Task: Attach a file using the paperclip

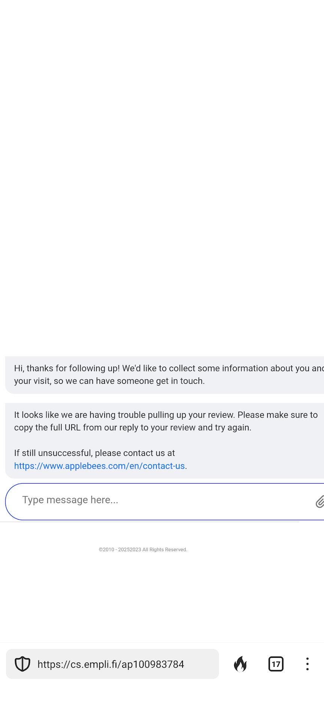Action: (x=319, y=502)
